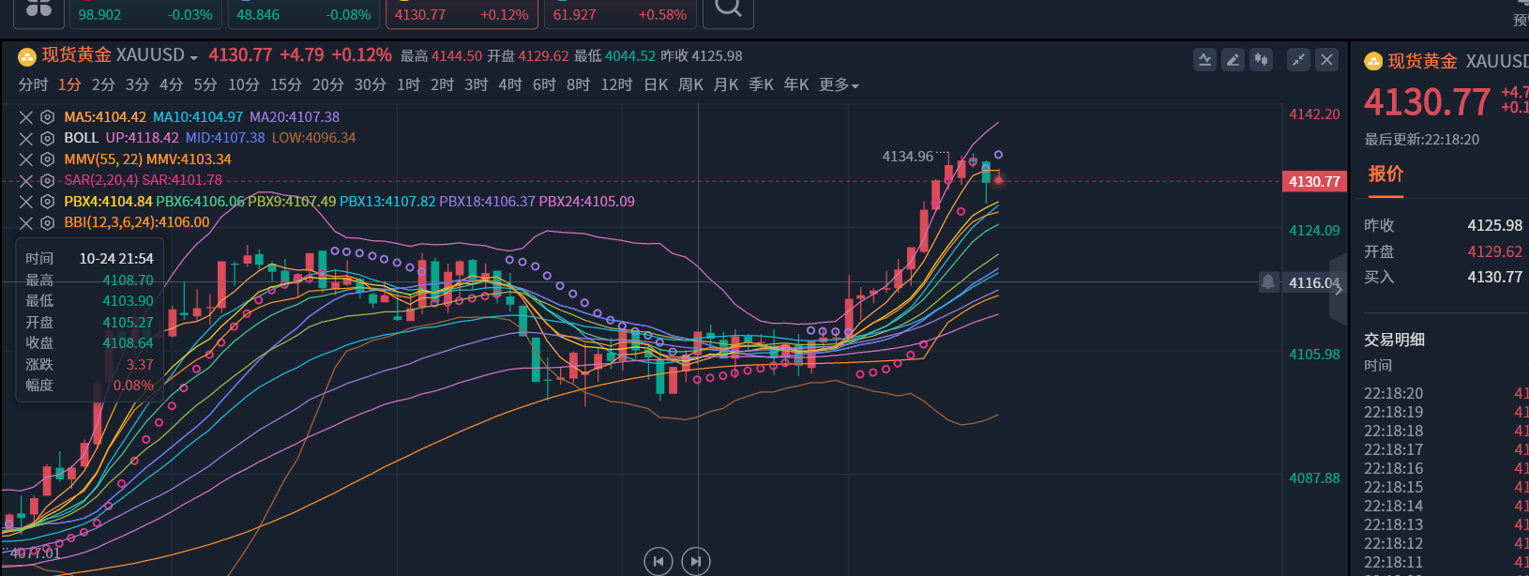1529x576 pixels.
Task: Switch to the 日K timeframe
Action: 656,85
